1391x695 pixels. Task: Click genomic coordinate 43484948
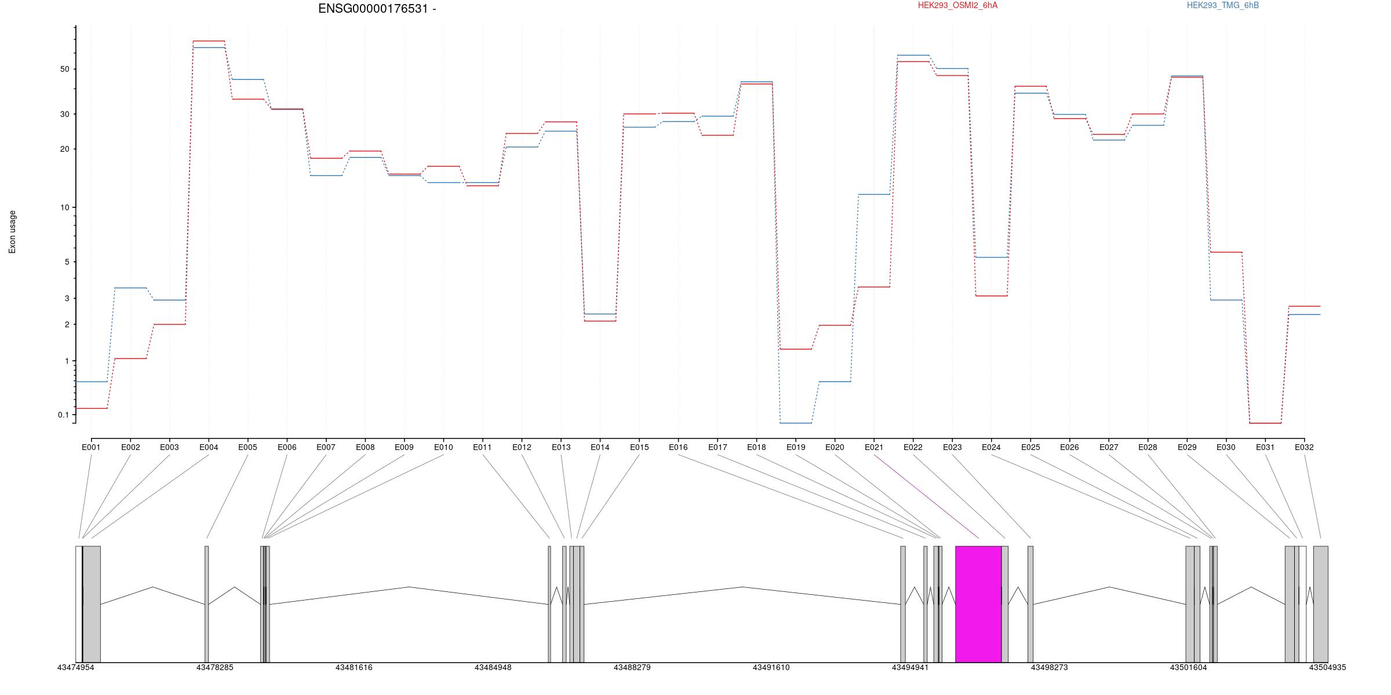493,668
